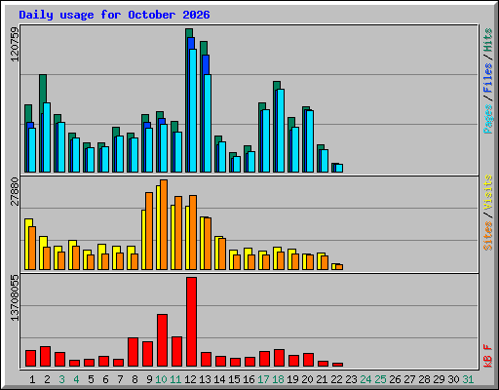Click day 17 weekend label
Screen dimensions: 499x390
coord(263,379)
